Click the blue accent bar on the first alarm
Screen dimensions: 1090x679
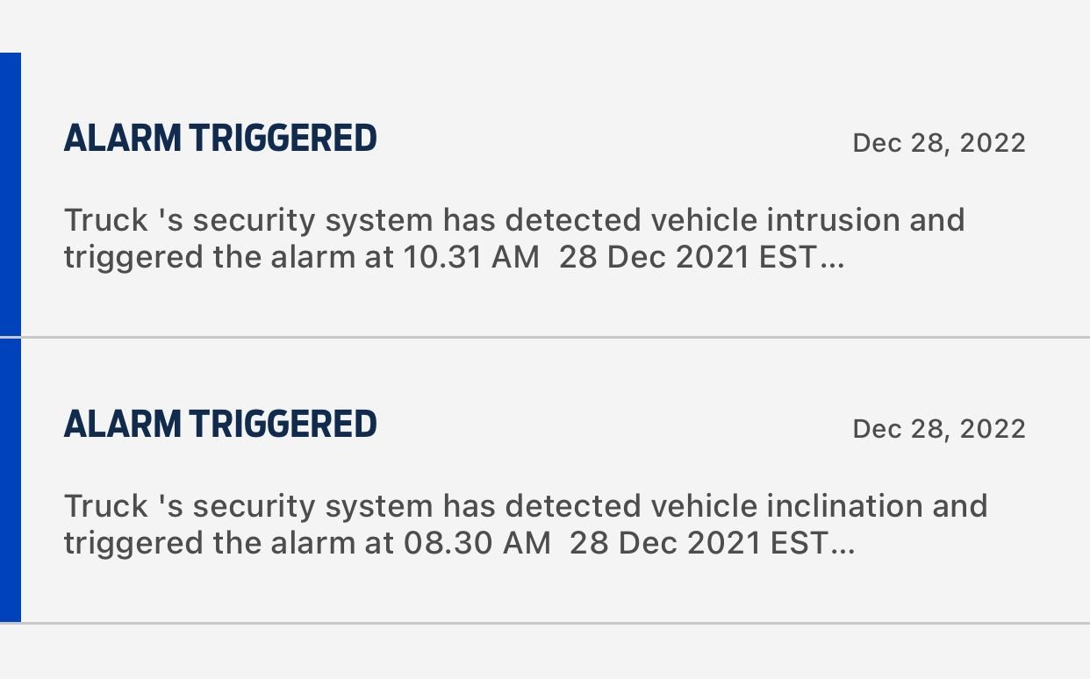[x=10, y=193]
